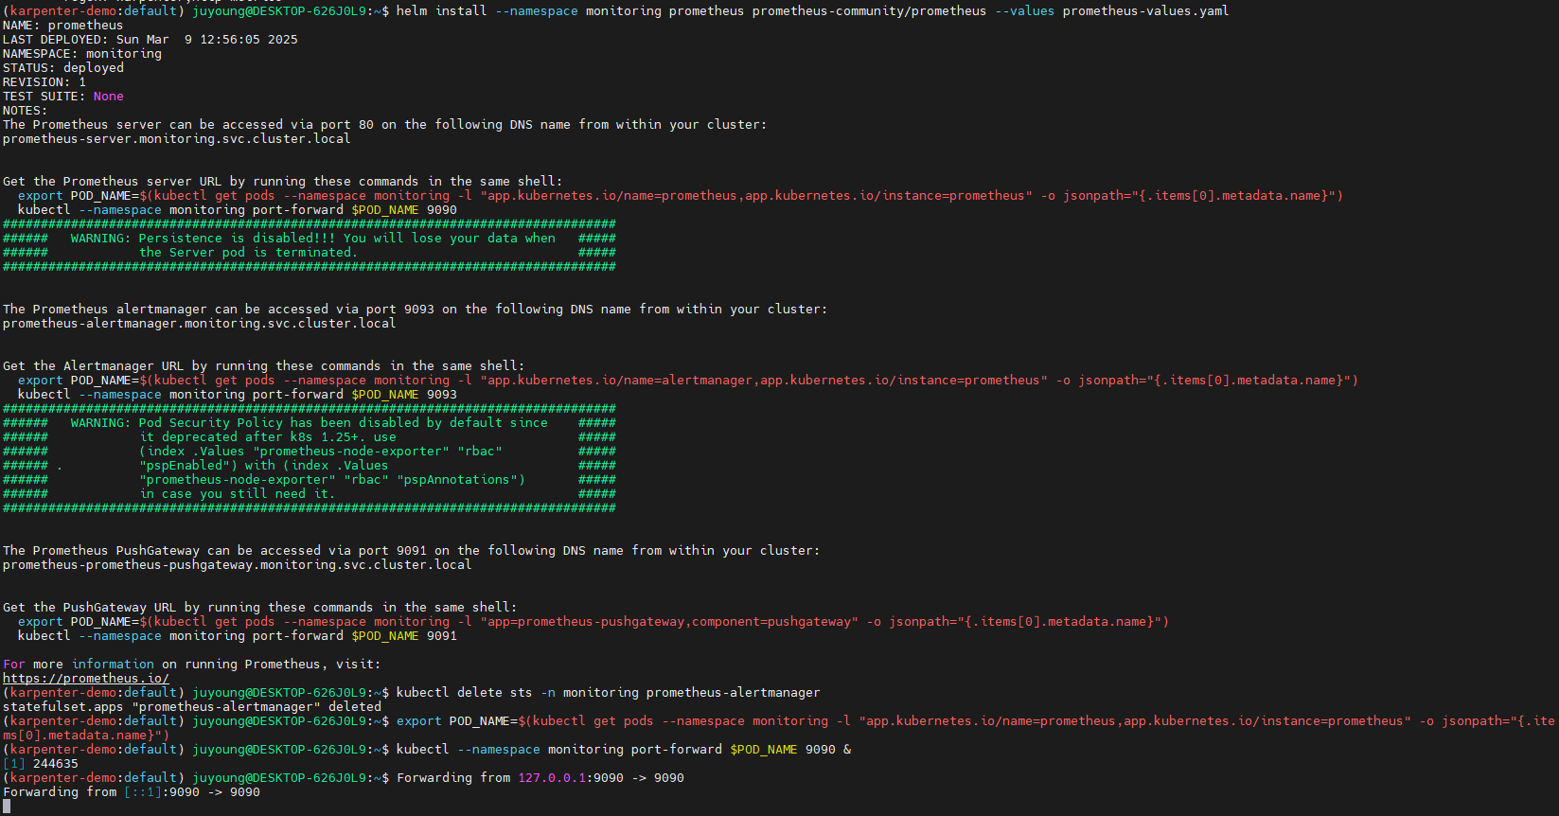Click the 'STATUS: deployed' line

[63, 68]
